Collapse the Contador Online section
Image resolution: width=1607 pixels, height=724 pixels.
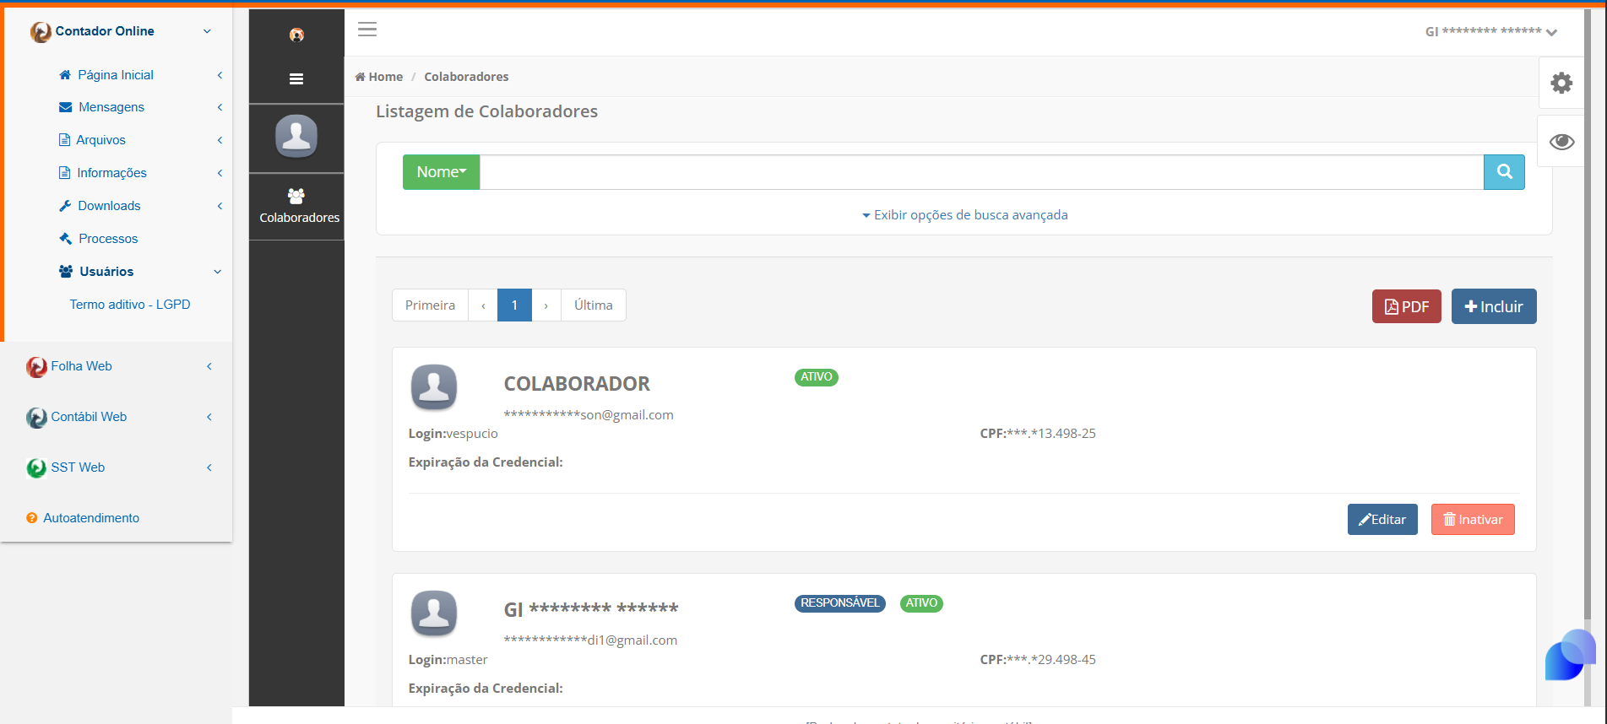[208, 32]
